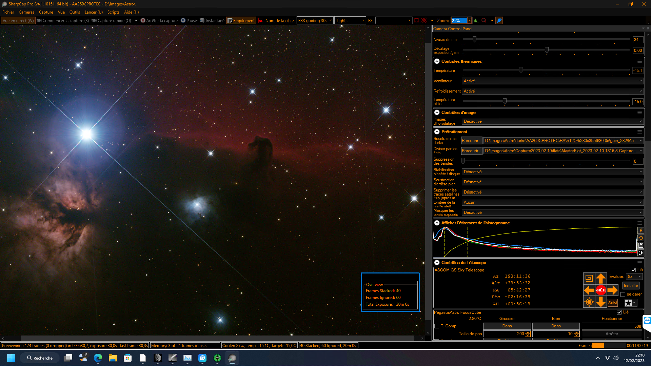Click the Niveau de noir slider handle

click(x=474, y=40)
